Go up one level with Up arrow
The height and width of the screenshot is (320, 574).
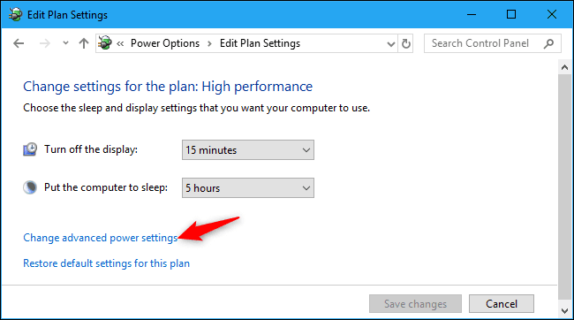pos(84,43)
